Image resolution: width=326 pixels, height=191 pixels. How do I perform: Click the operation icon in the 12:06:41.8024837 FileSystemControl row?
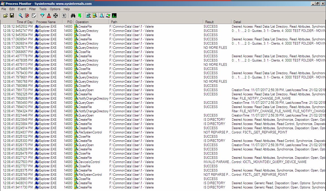[x=76, y=132]
